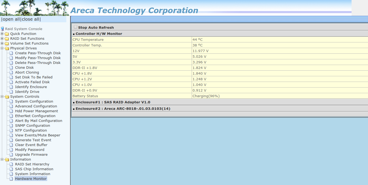Click page icon beside Modify Pass-Through Disk
The height and width of the screenshot is (185, 368).
click(x=11, y=58)
